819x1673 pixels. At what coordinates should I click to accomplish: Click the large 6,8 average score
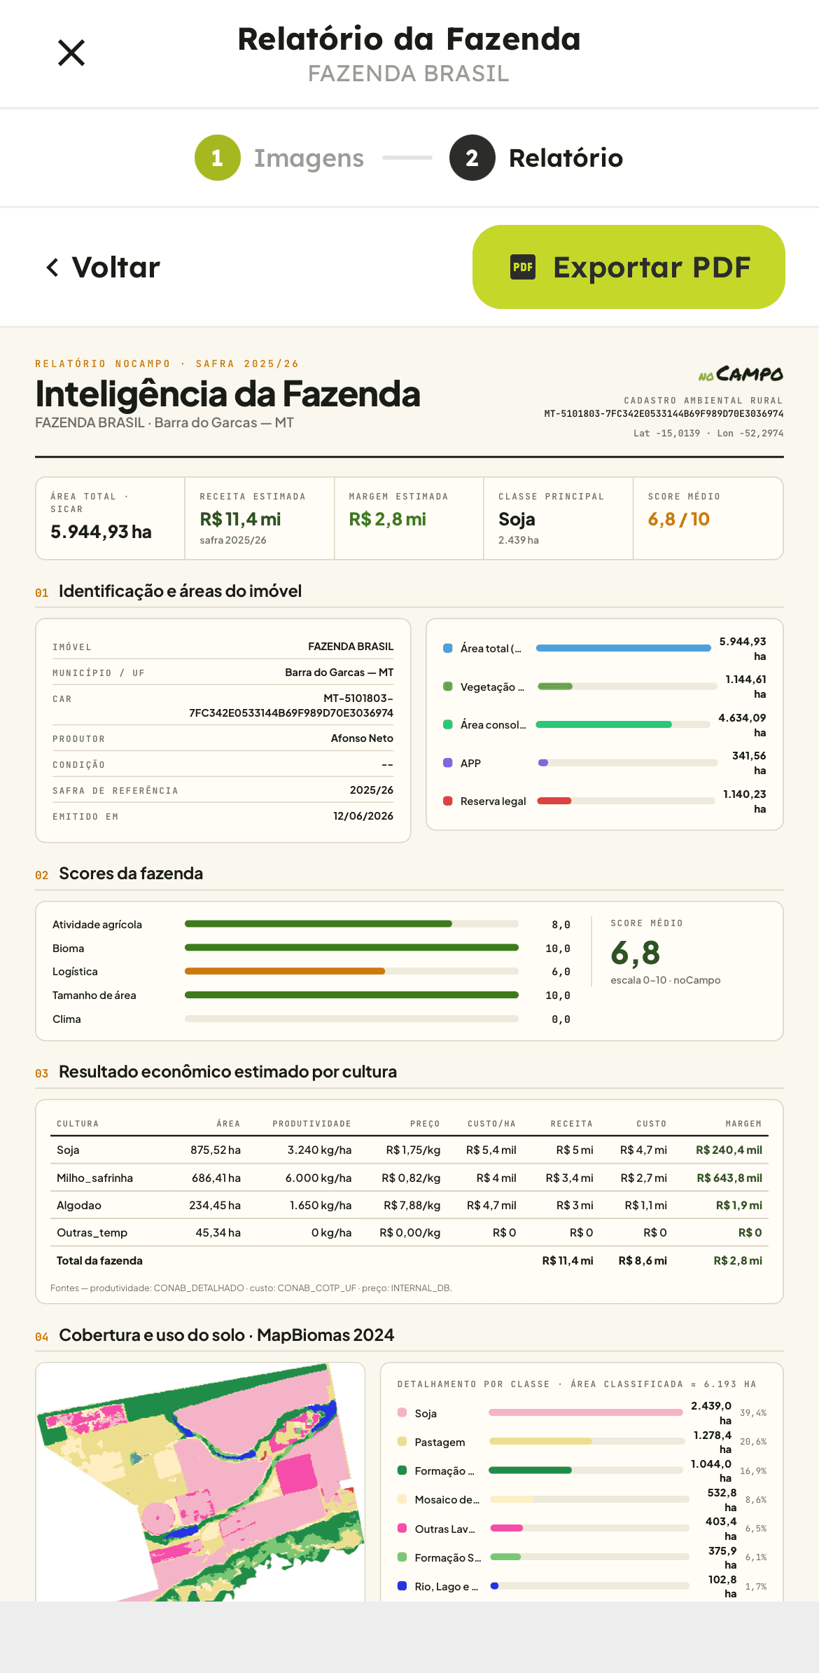[x=635, y=953]
